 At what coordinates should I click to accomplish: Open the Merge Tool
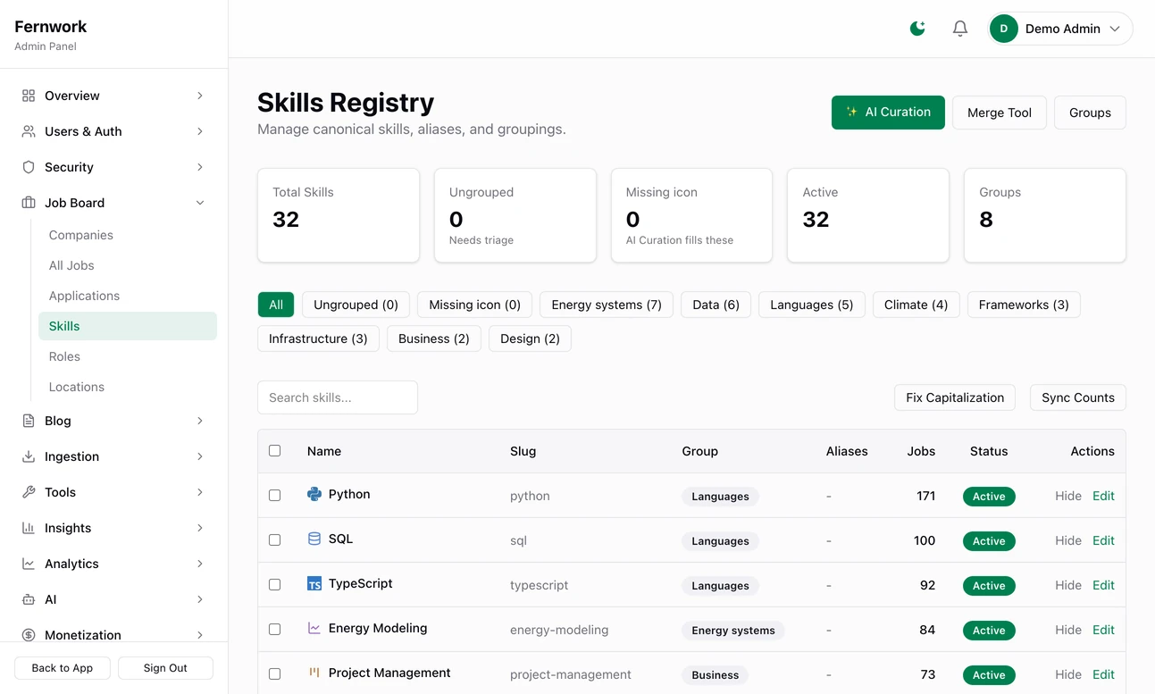(x=1000, y=113)
